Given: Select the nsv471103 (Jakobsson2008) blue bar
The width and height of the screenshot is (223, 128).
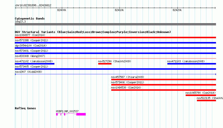Looking at the screenshot, I should coord(192,64).
